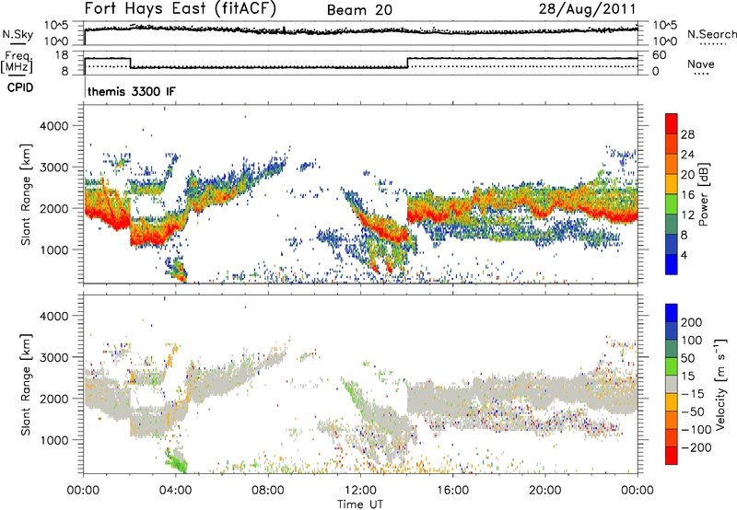737x510 pixels.
Task: Click the 'N.Search' legend label
Action: (x=711, y=34)
